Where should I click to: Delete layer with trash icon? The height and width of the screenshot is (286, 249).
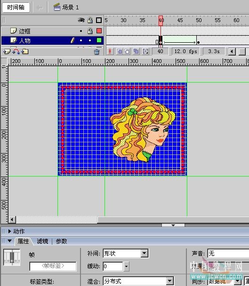point(96,52)
